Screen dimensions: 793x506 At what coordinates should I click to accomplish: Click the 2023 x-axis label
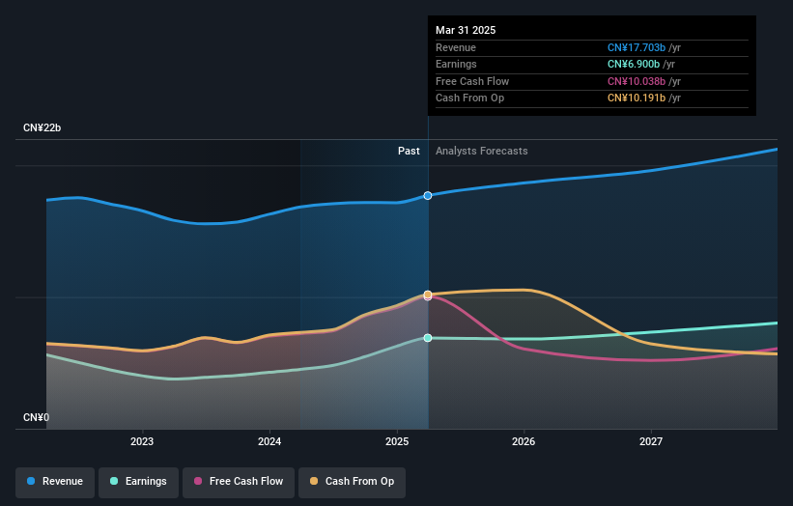pyautogui.click(x=142, y=441)
